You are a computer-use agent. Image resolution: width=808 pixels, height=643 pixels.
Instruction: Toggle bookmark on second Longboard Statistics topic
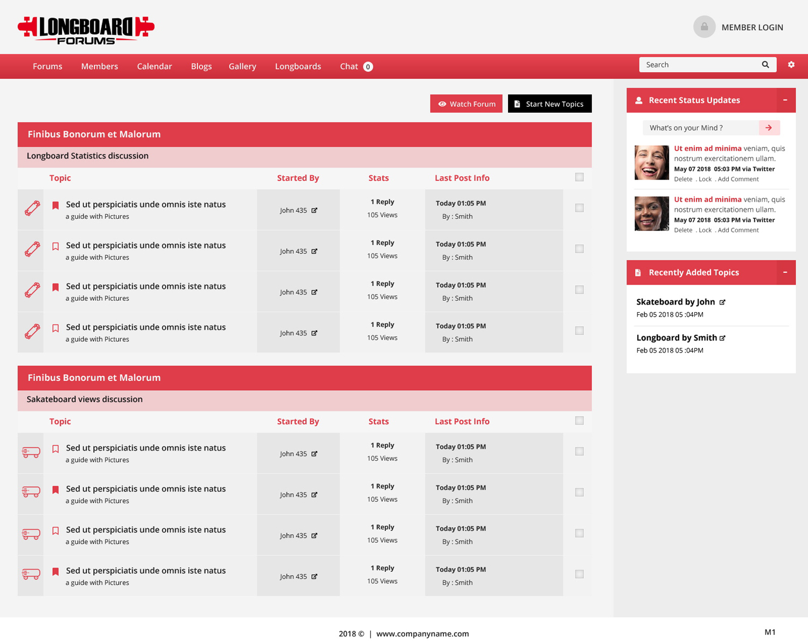(x=55, y=246)
